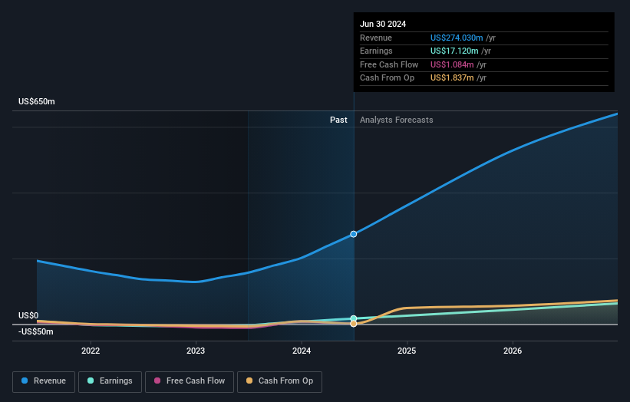Click the 2024 x-axis label
This screenshot has height=402, width=630.
click(302, 351)
